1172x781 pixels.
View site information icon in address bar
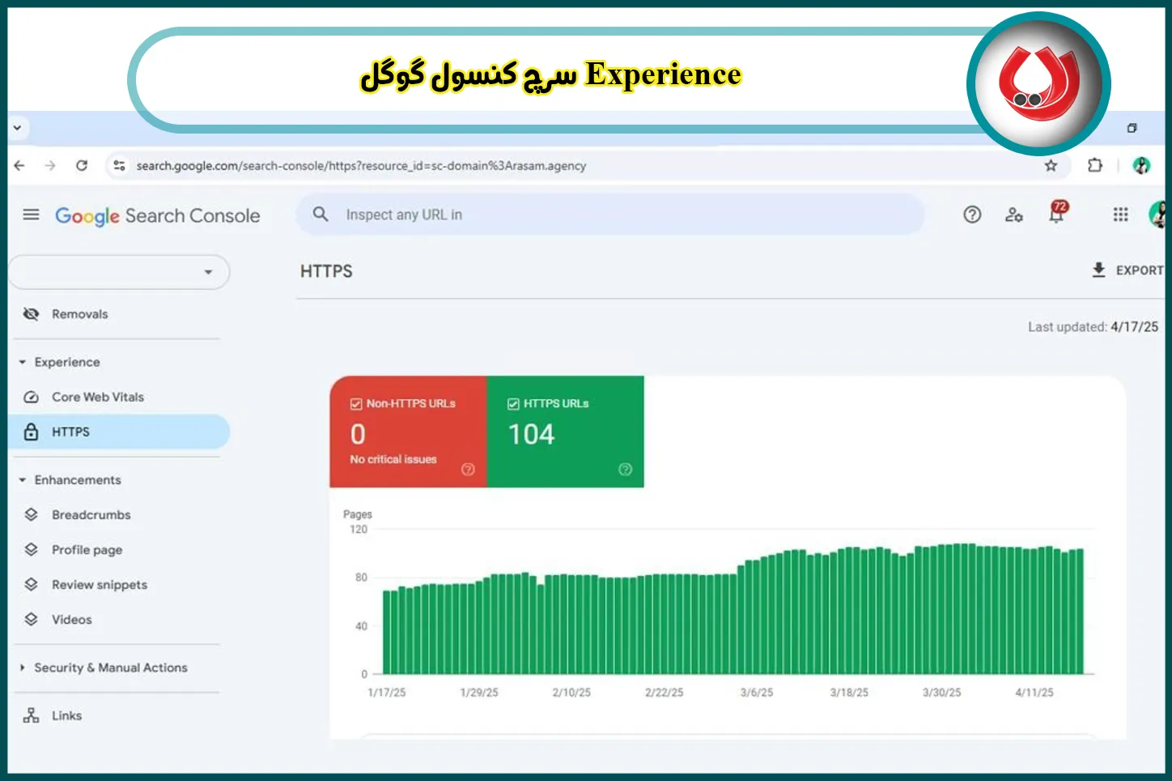[120, 166]
